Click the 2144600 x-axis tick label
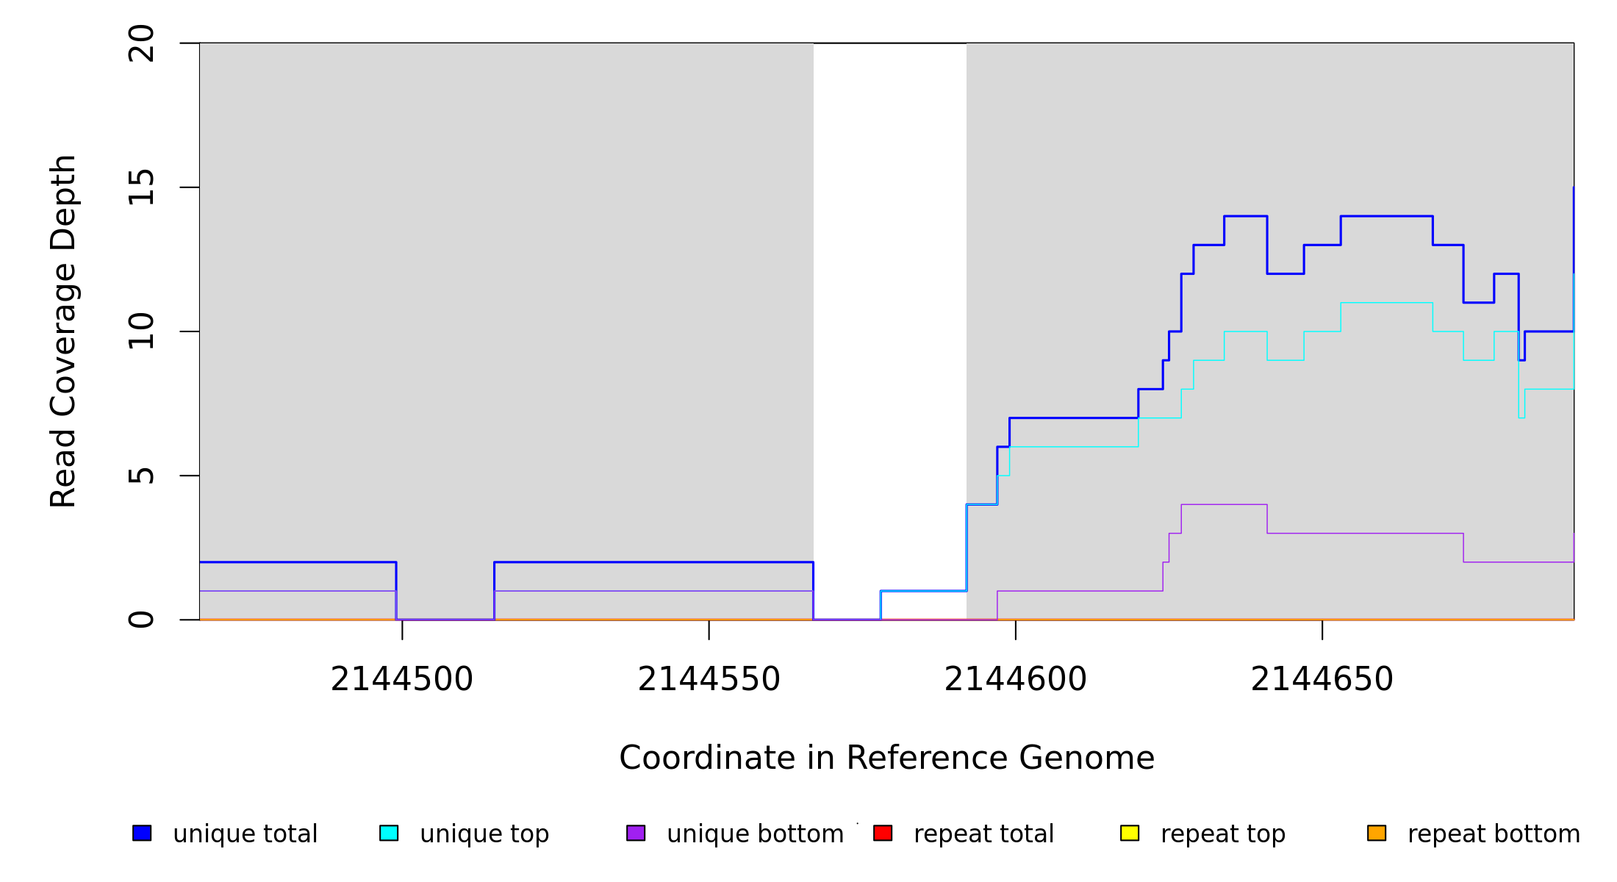Screen dimensions: 1617x882 1015,679
